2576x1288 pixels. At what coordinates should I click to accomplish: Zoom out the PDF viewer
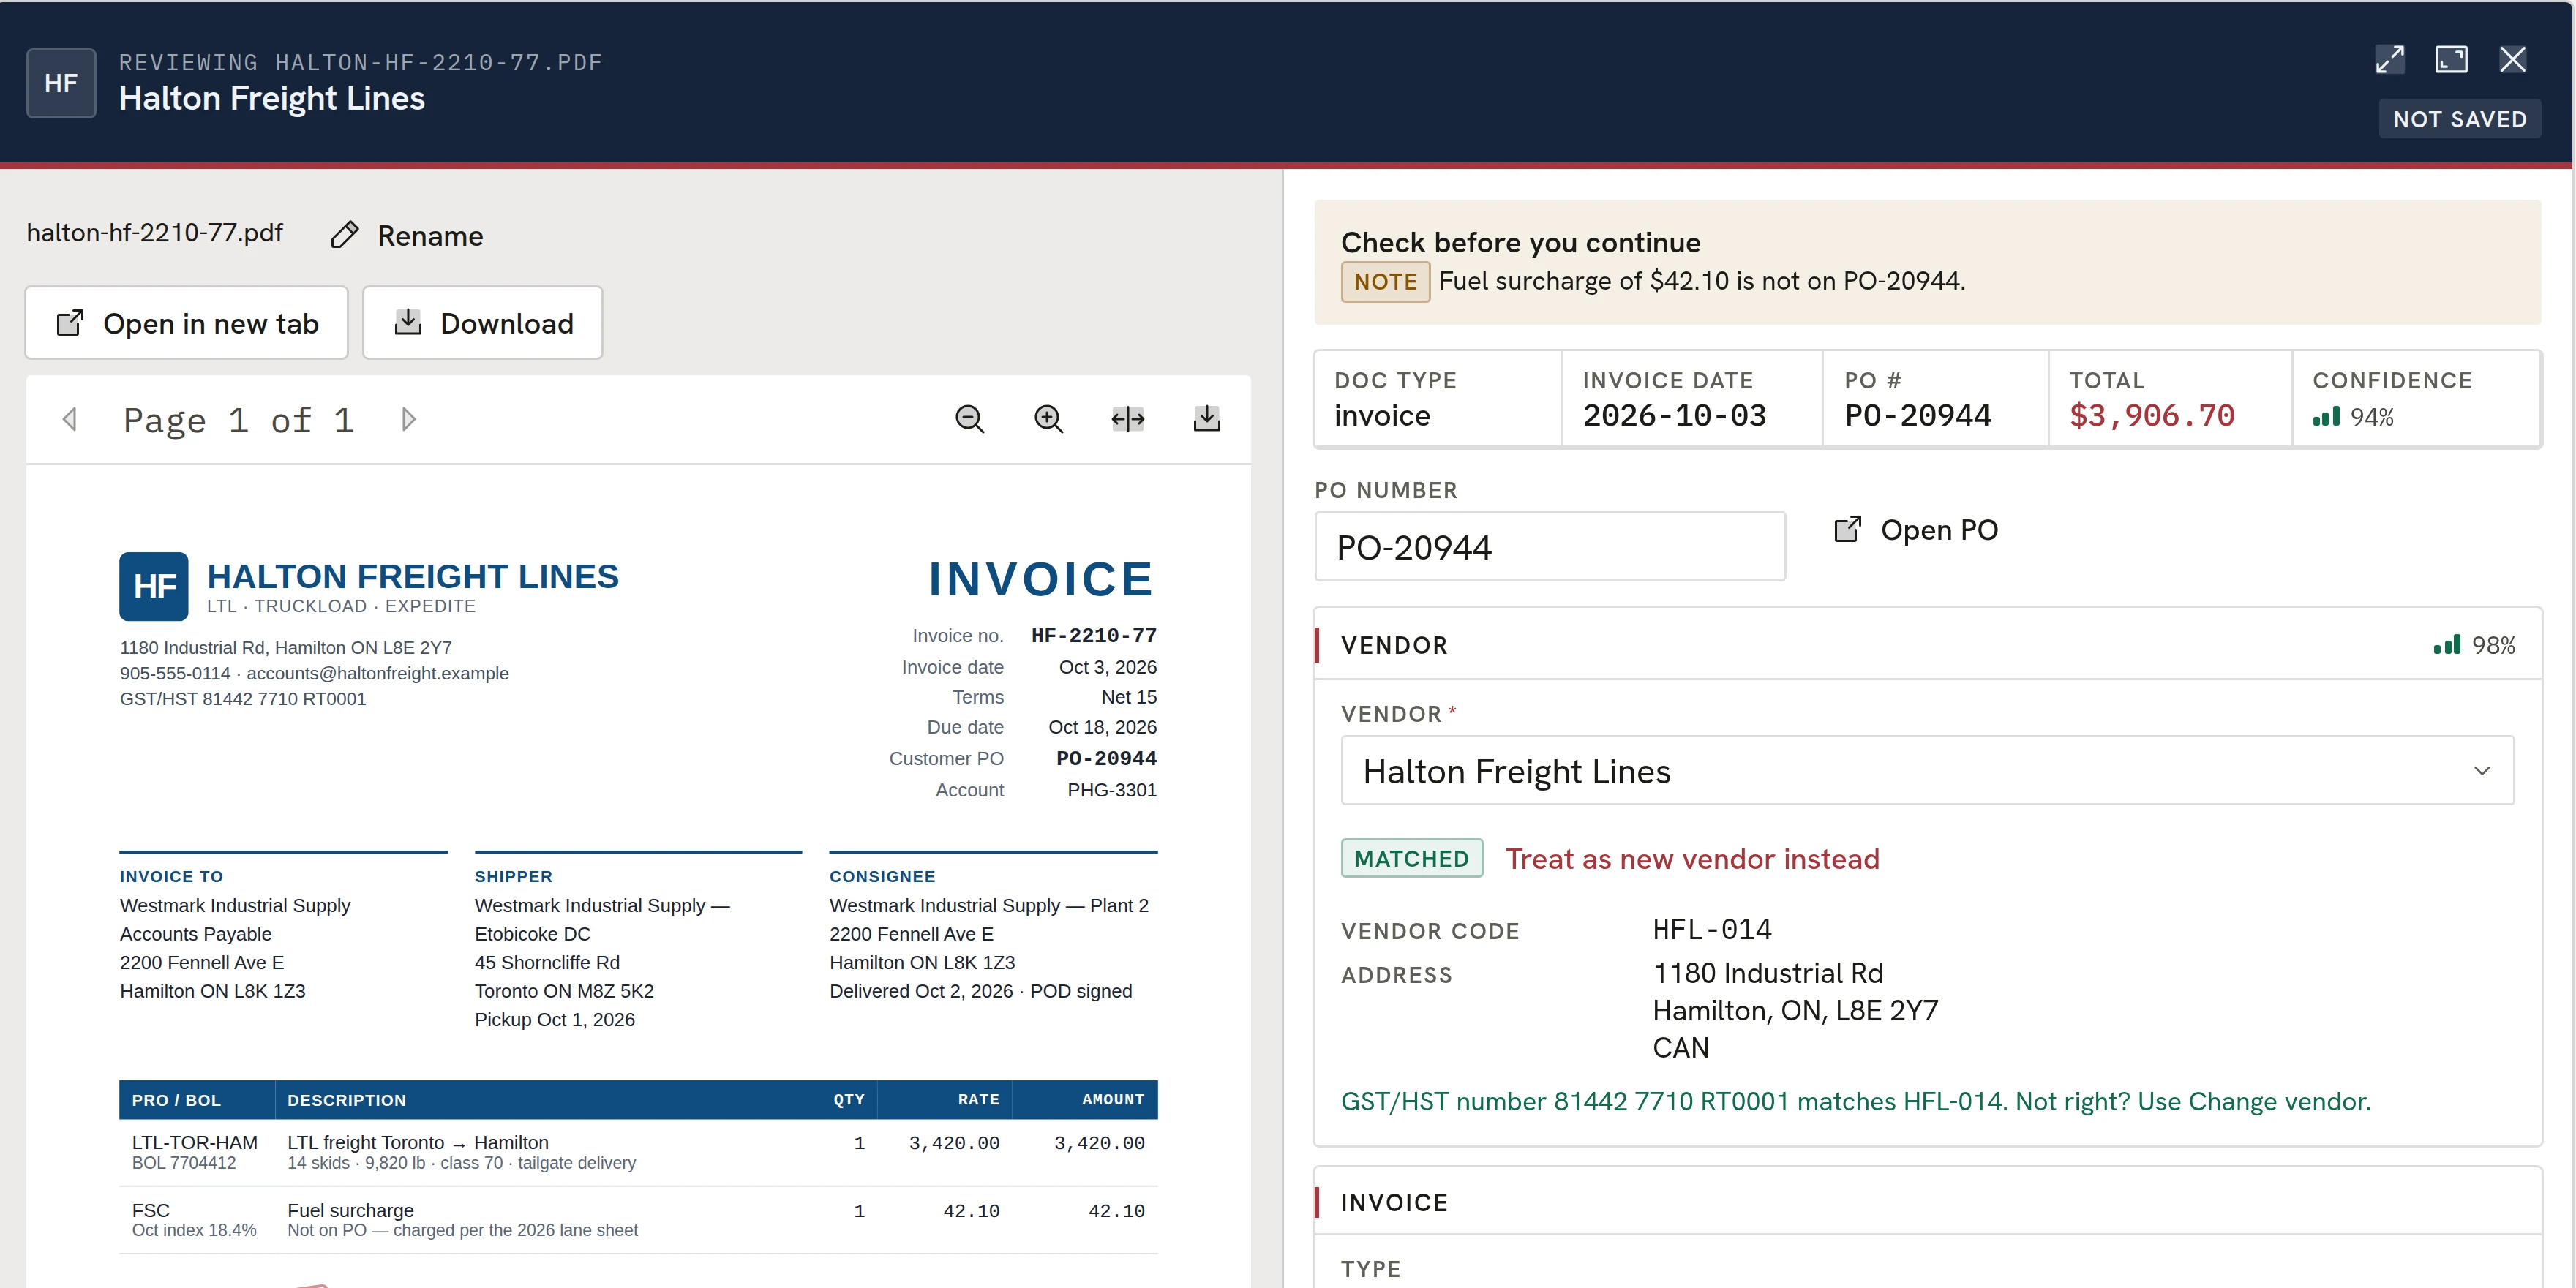(x=969, y=419)
